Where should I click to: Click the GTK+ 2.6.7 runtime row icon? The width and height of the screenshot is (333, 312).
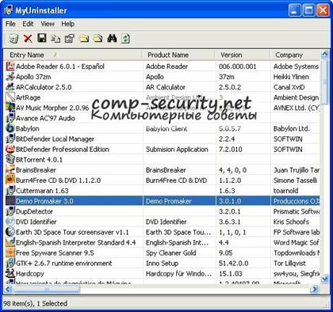point(10,263)
